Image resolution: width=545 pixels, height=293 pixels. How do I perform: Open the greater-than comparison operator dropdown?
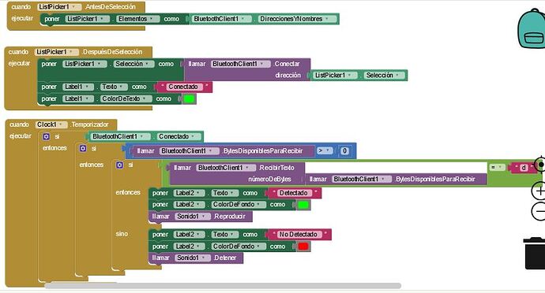click(325, 151)
